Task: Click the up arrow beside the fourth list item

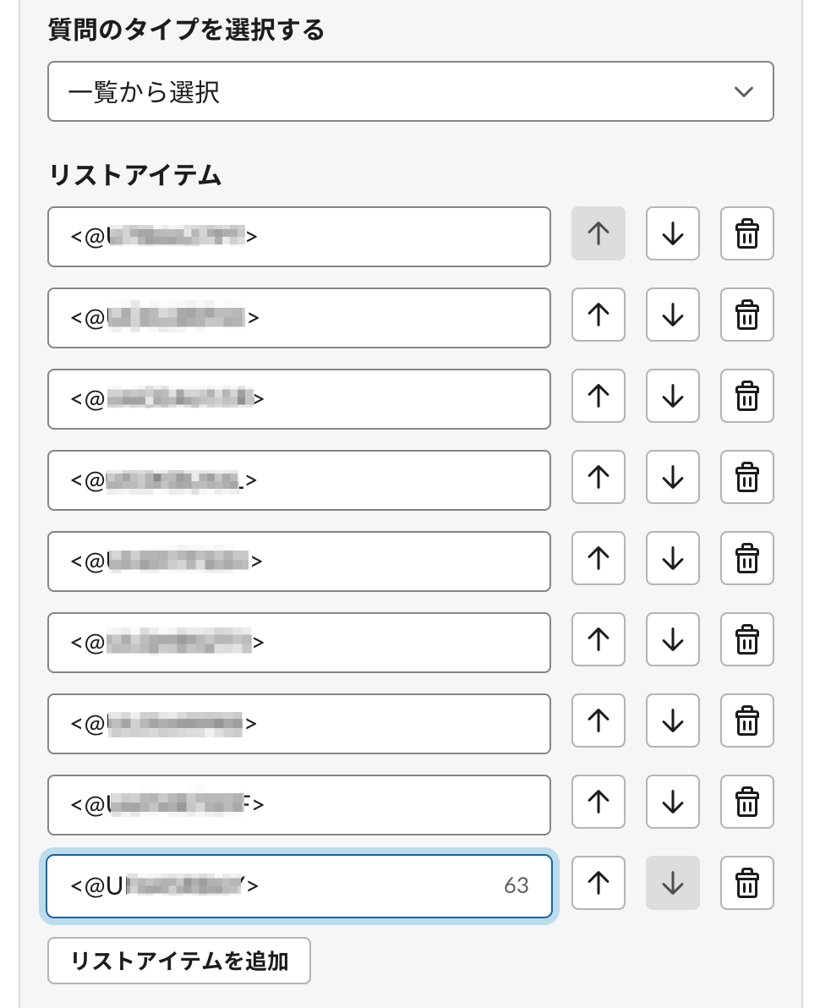Action: 598,477
